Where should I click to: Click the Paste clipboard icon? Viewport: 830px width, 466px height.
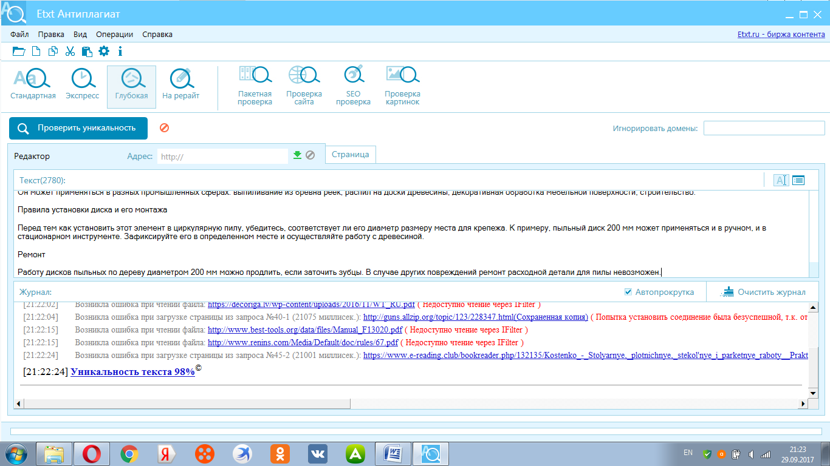[87, 52]
